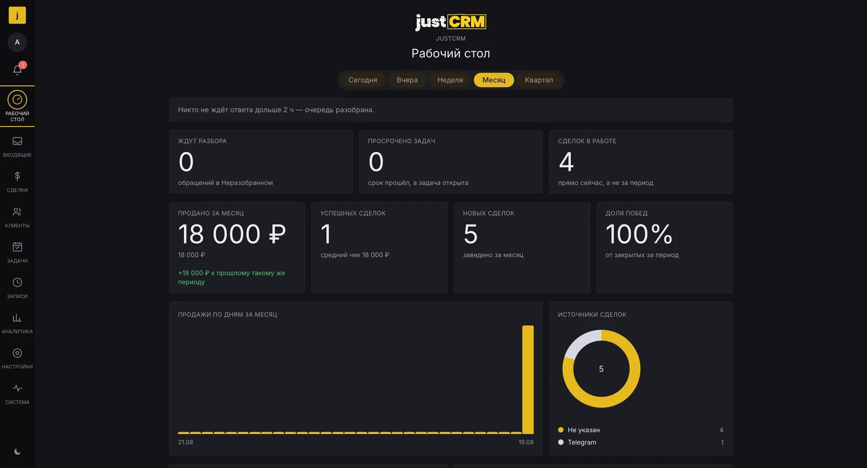Screen dimensions: 867x468
Task: Open the Просрочено задач card
Action: tap(451, 162)
